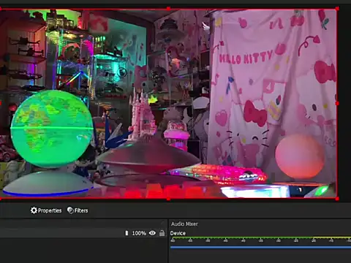Click the left-middle red edge handle
This screenshot has height=263, width=351.
pyautogui.click(x=1, y=104)
